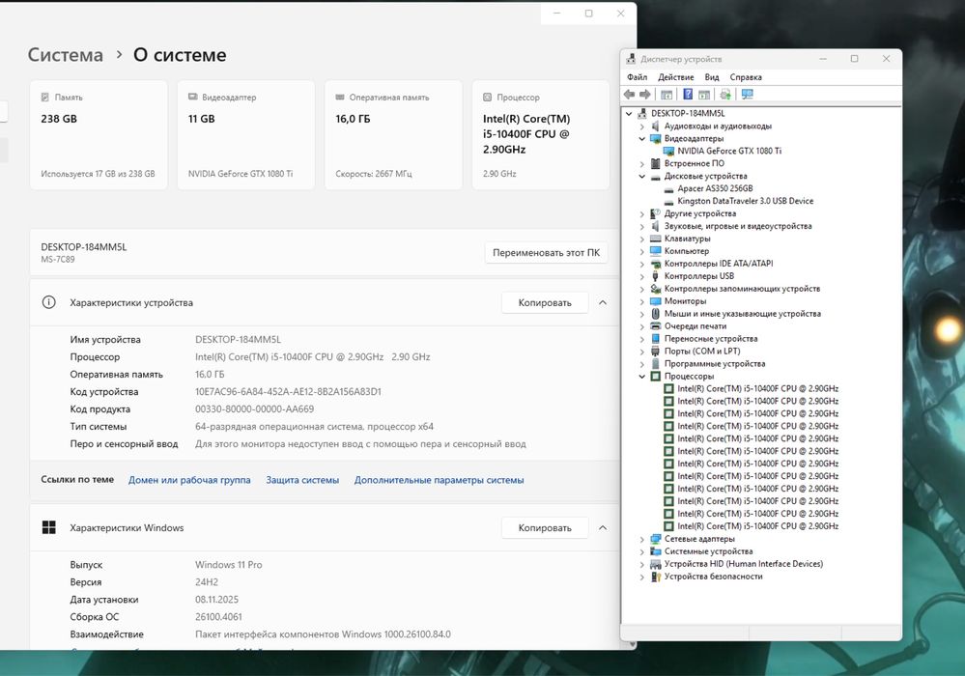Select Kingston DataTraveler 3.0 USB Device

tap(745, 201)
